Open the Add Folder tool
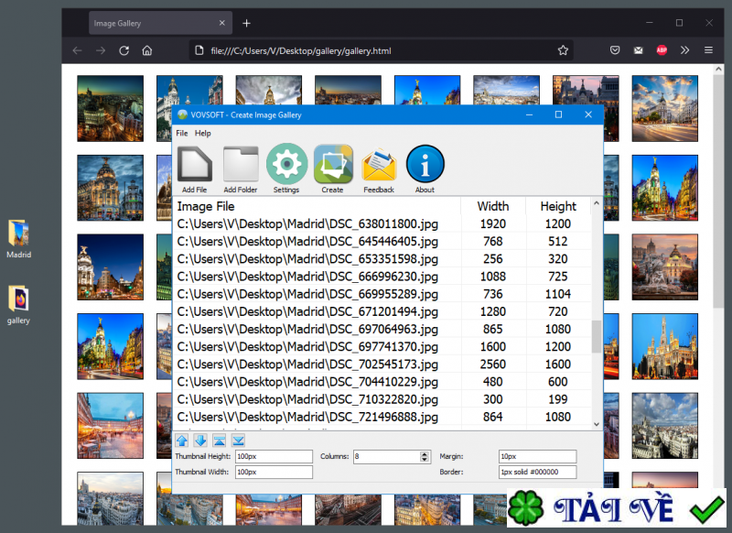Screen dimensions: 732x533 point(241,165)
